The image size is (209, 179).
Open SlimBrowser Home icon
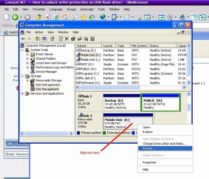(65, 17)
